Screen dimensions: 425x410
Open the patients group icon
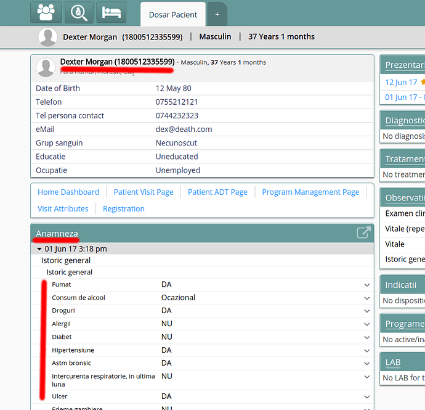coord(46,12)
